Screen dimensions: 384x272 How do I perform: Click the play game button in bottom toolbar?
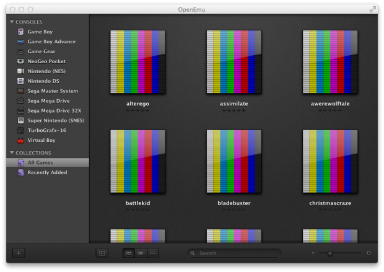(x=102, y=253)
